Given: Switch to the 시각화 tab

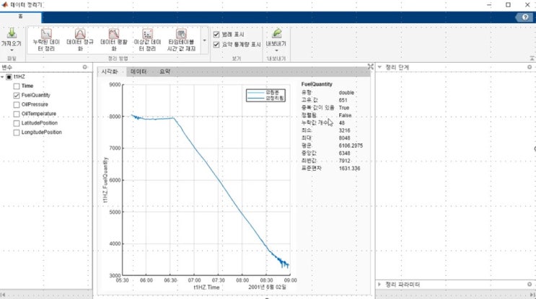Looking at the screenshot, I should tap(110, 71).
